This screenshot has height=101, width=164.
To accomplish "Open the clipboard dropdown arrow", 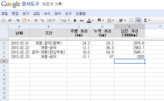I will point(29,20).
